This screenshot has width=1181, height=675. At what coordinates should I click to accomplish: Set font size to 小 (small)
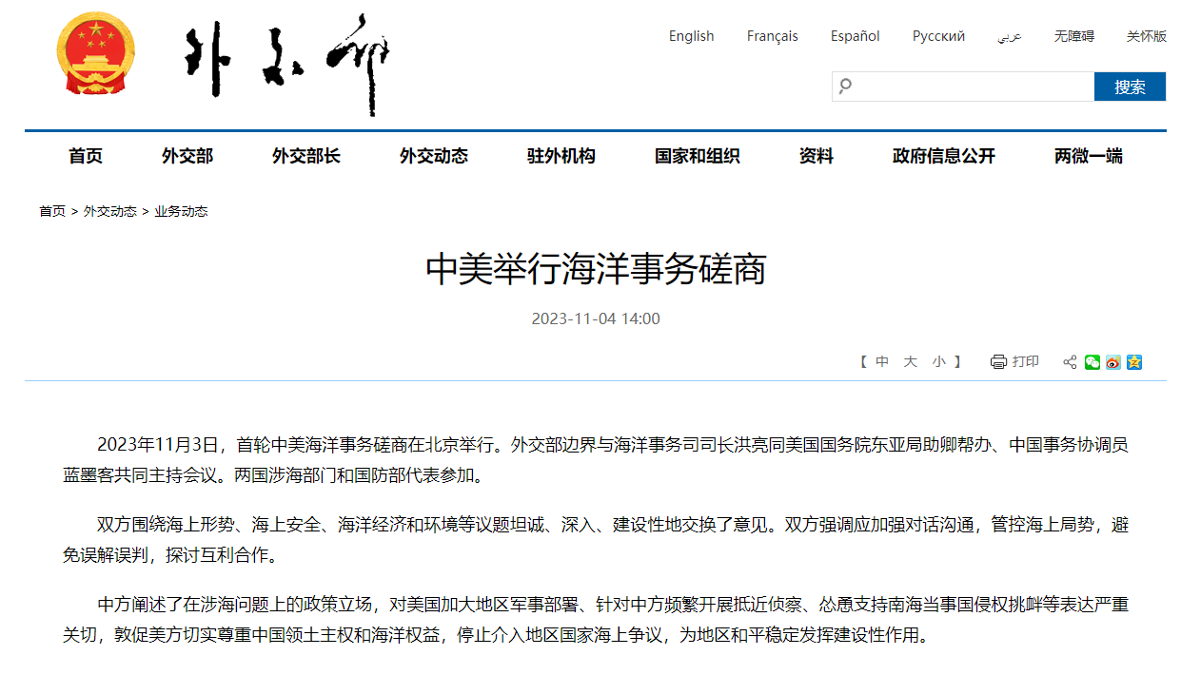[938, 361]
